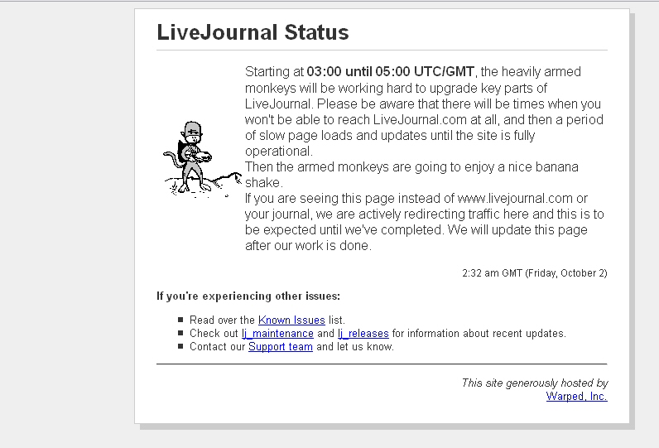Click the LiveJournal Status heading
The height and width of the screenshot is (448, 659).
point(253,32)
